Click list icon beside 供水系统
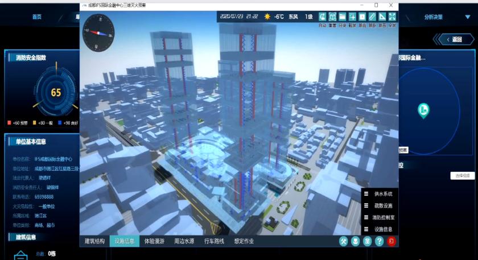This screenshot has height=260, width=478. [366, 194]
